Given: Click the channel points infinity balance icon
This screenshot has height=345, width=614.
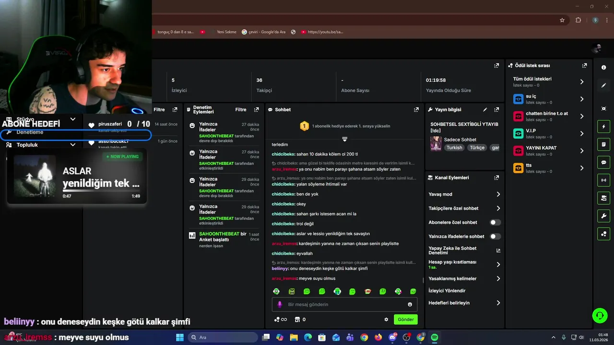Looking at the screenshot, I should (x=281, y=320).
